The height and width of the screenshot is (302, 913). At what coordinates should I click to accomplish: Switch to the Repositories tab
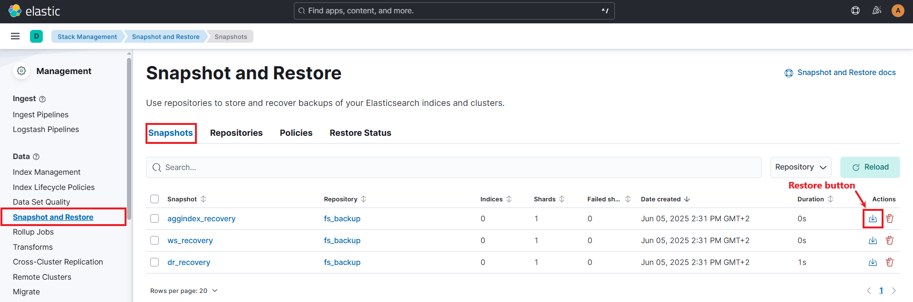[x=236, y=133]
